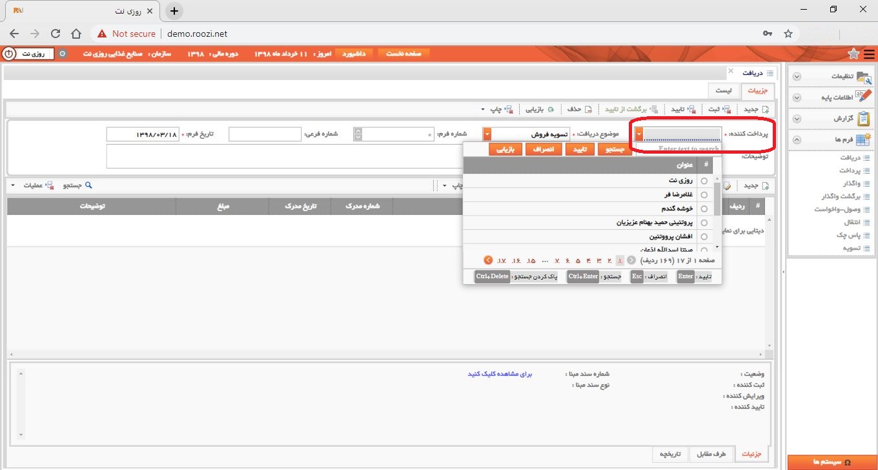Screen dimensions: 878x470
Task: Switch to the لیست tab
Action: click(x=724, y=91)
